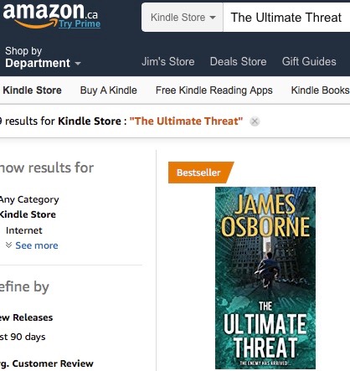Open the Kindle Store search category dropdown
The image size is (350, 371).
pos(183,18)
